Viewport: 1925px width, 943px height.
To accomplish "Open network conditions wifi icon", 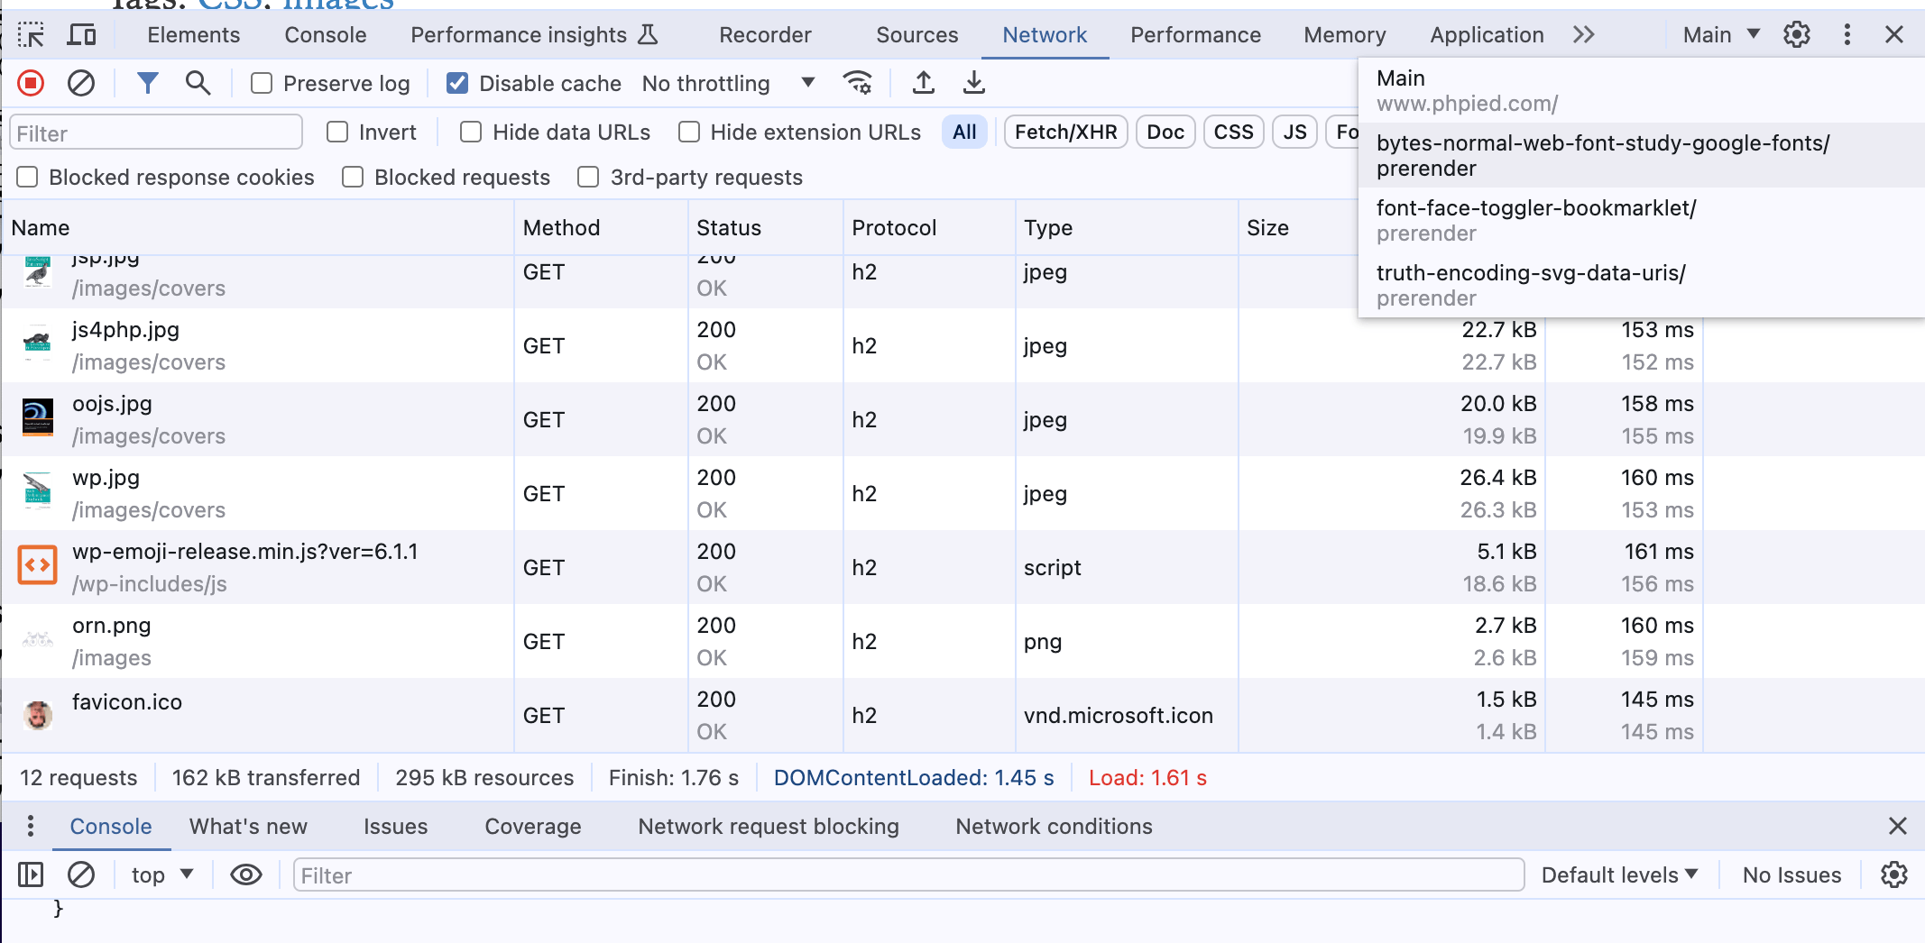I will click(x=857, y=84).
